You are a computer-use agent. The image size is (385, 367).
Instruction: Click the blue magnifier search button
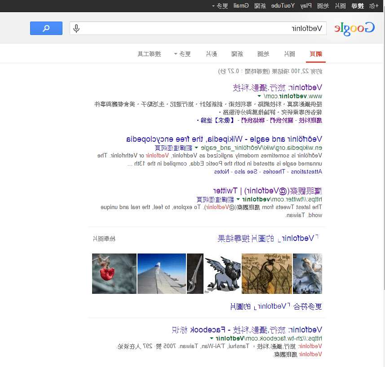46,28
